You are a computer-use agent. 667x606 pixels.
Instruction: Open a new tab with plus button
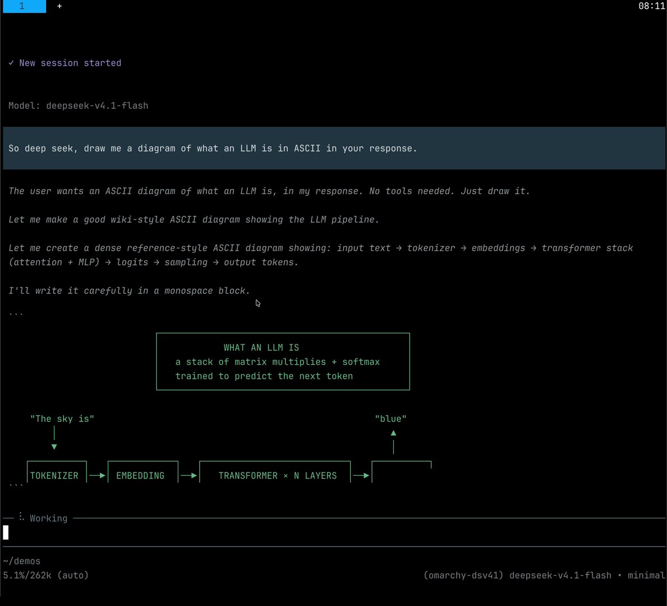click(59, 6)
